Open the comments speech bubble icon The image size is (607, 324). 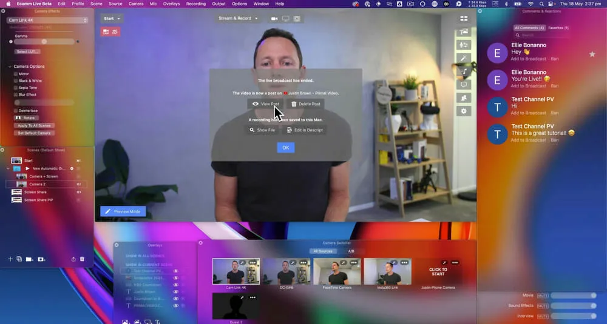tap(464, 85)
